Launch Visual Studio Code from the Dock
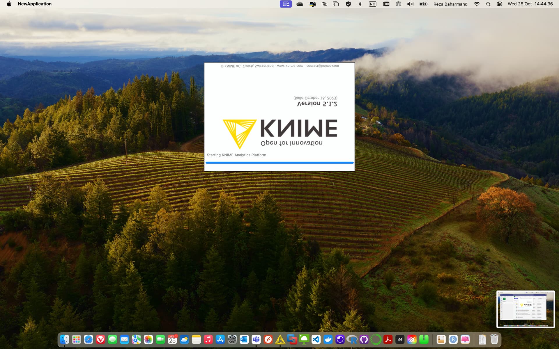Viewport: 559px width, 349px height. [316, 339]
